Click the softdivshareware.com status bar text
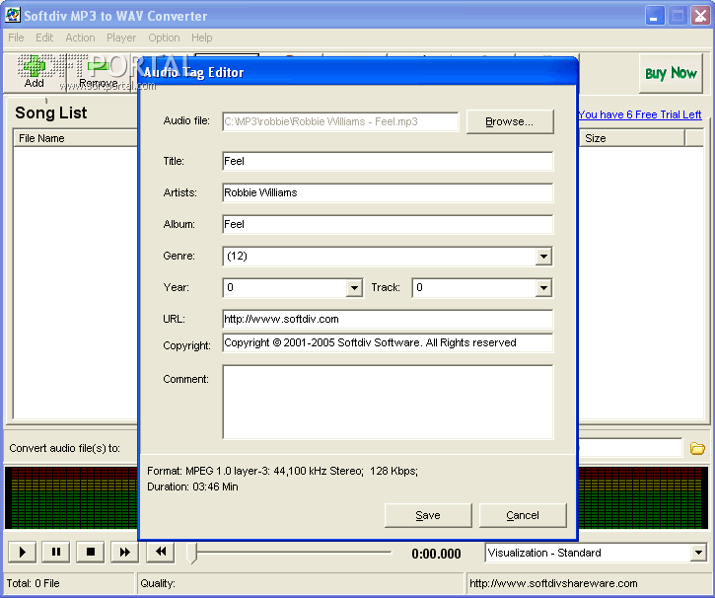Screen dimensions: 715x598 pyautogui.click(x=553, y=583)
